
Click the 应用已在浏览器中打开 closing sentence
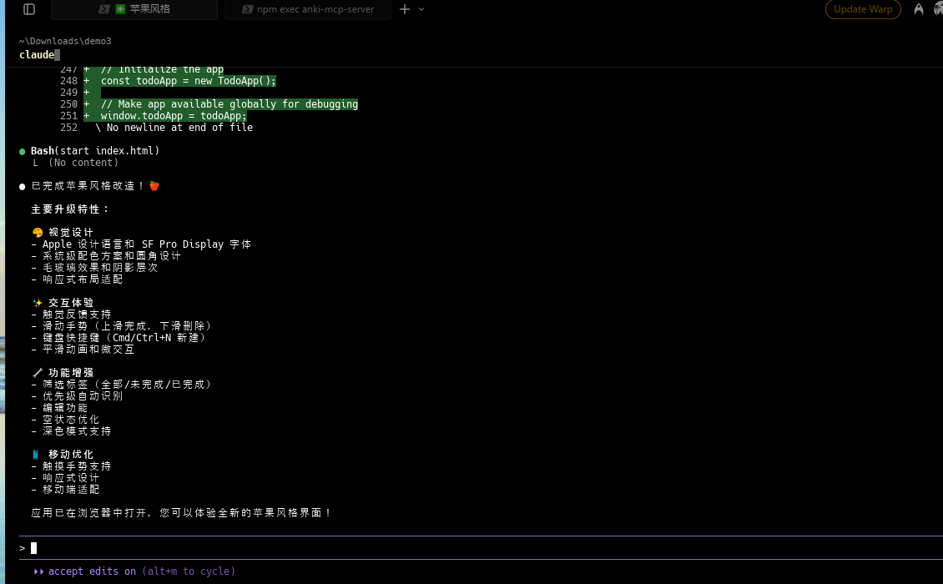(182, 513)
